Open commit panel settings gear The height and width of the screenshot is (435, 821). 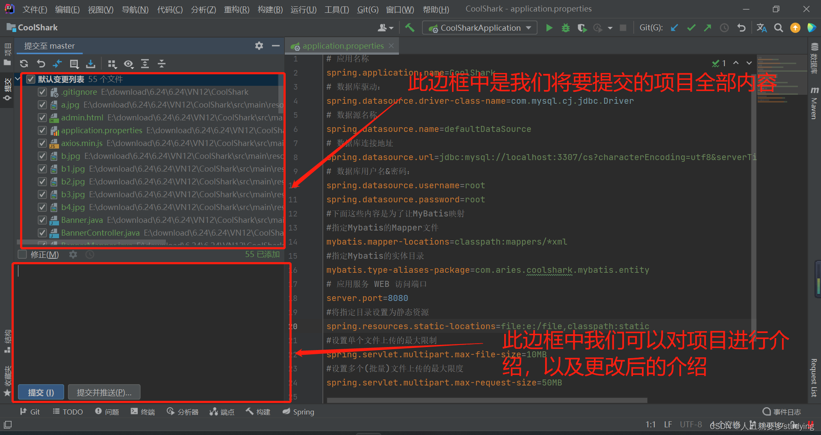[x=259, y=46]
